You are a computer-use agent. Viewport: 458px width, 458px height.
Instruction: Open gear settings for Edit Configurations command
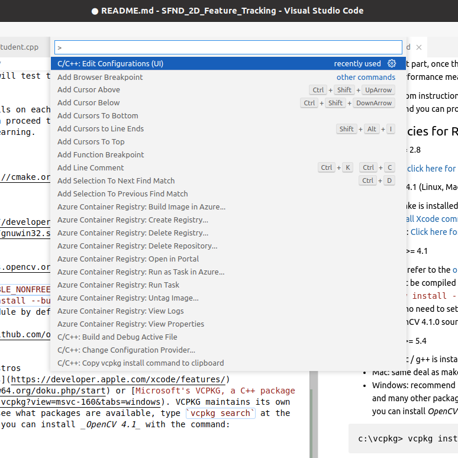coord(391,63)
